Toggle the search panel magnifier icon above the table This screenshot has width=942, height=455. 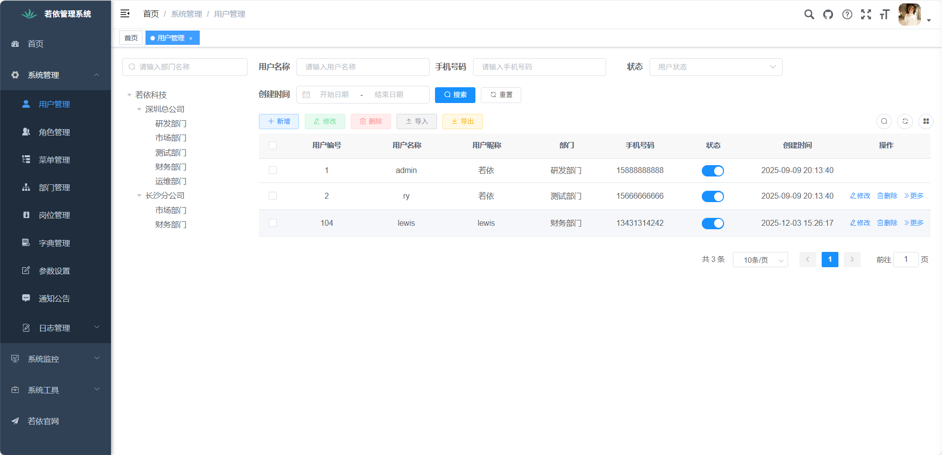(884, 121)
